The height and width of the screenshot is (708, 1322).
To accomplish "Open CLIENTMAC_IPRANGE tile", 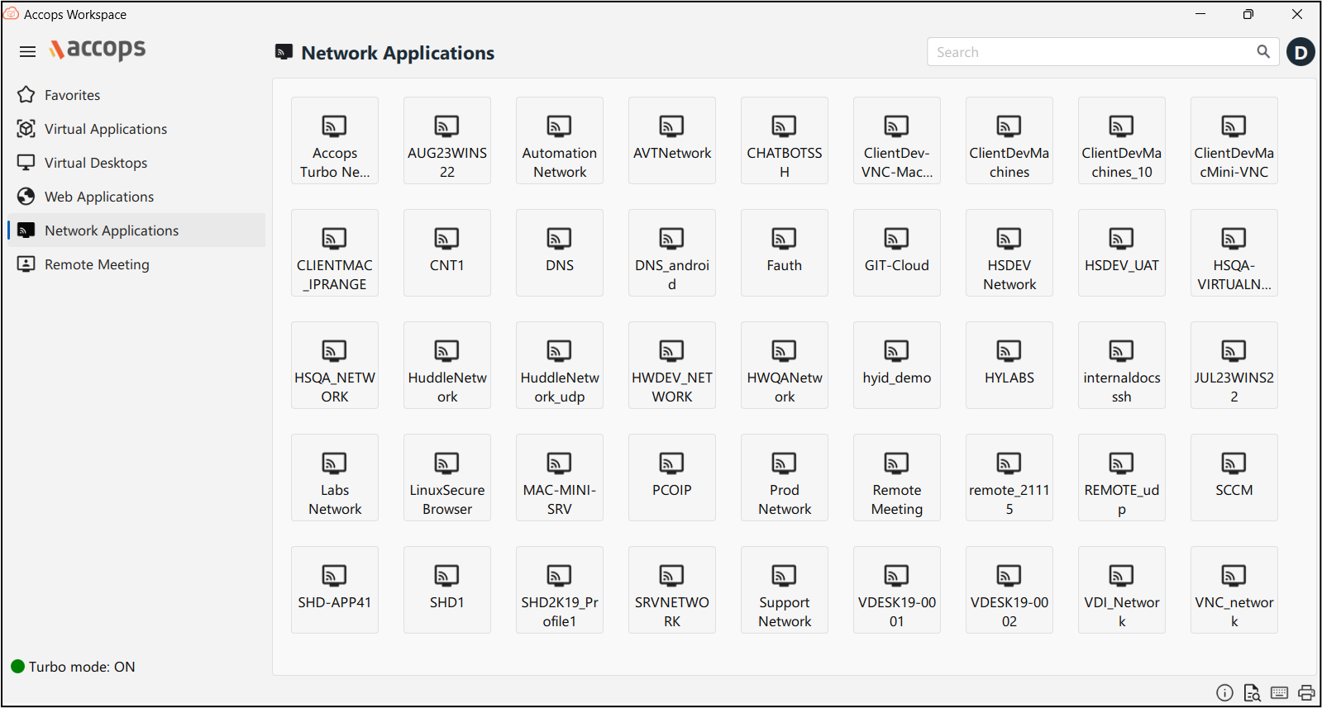I will [x=335, y=253].
